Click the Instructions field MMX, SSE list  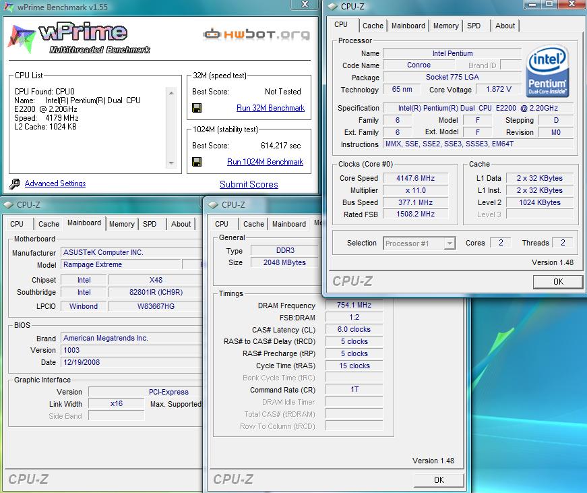coord(478,144)
